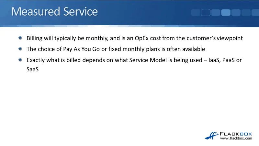Screen dimensions: 259x146
Task: Click the brightest light-blue square in the header
Action: [x=226, y=13]
